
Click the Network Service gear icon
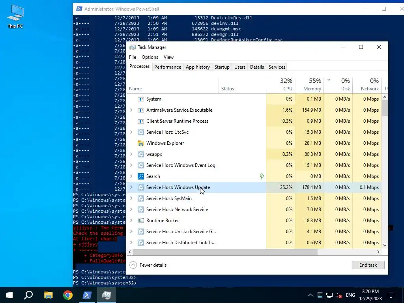(141, 209)
